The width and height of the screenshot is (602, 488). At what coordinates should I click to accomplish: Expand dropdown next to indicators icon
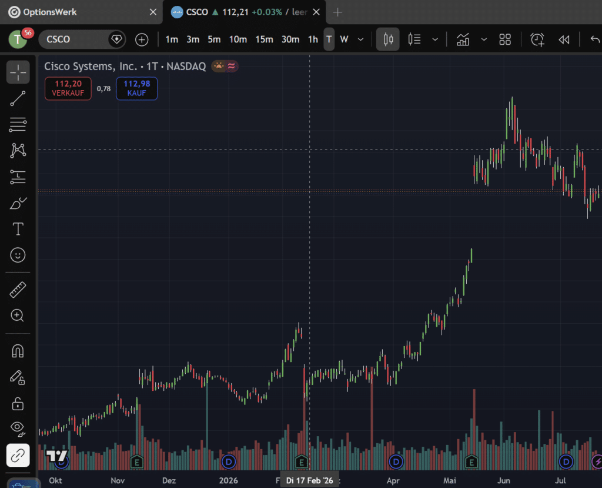click(x=484, y=39)
